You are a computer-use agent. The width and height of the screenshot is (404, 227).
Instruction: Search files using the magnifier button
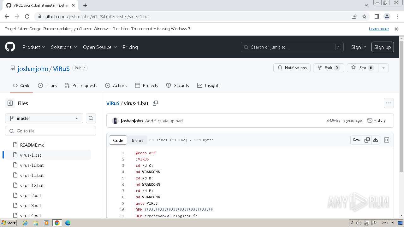pyautogui.click(x=91, y=118)
